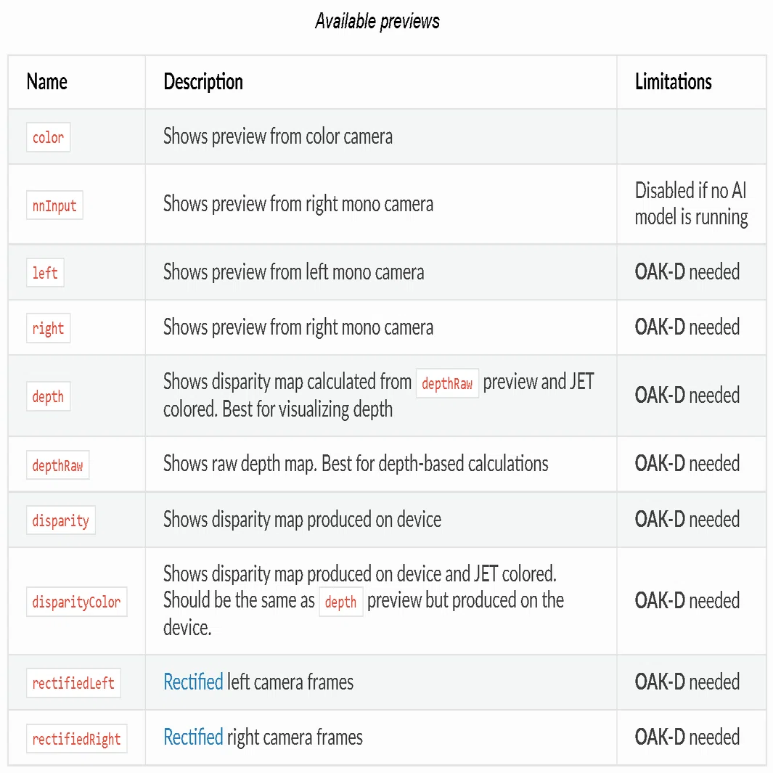773x773 pixels.
Task: Click depthRaw in the Name column
Action: point(57,465)
